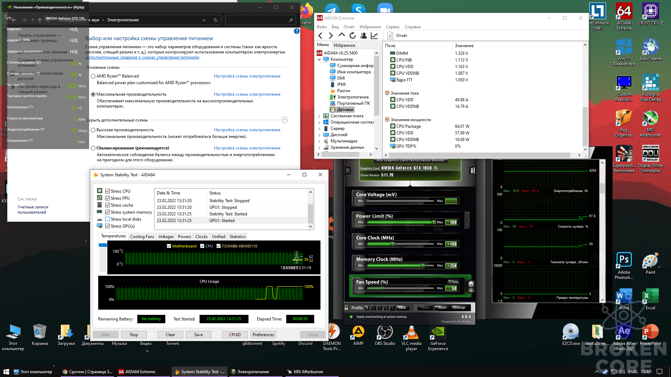Click the AIDA64 graph chart icon
Screen dimensions: 671x377
coord(374,36)
